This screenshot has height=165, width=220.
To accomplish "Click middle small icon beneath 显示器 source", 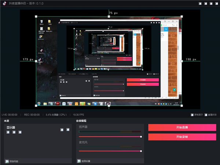I will (x=14, y=132).
